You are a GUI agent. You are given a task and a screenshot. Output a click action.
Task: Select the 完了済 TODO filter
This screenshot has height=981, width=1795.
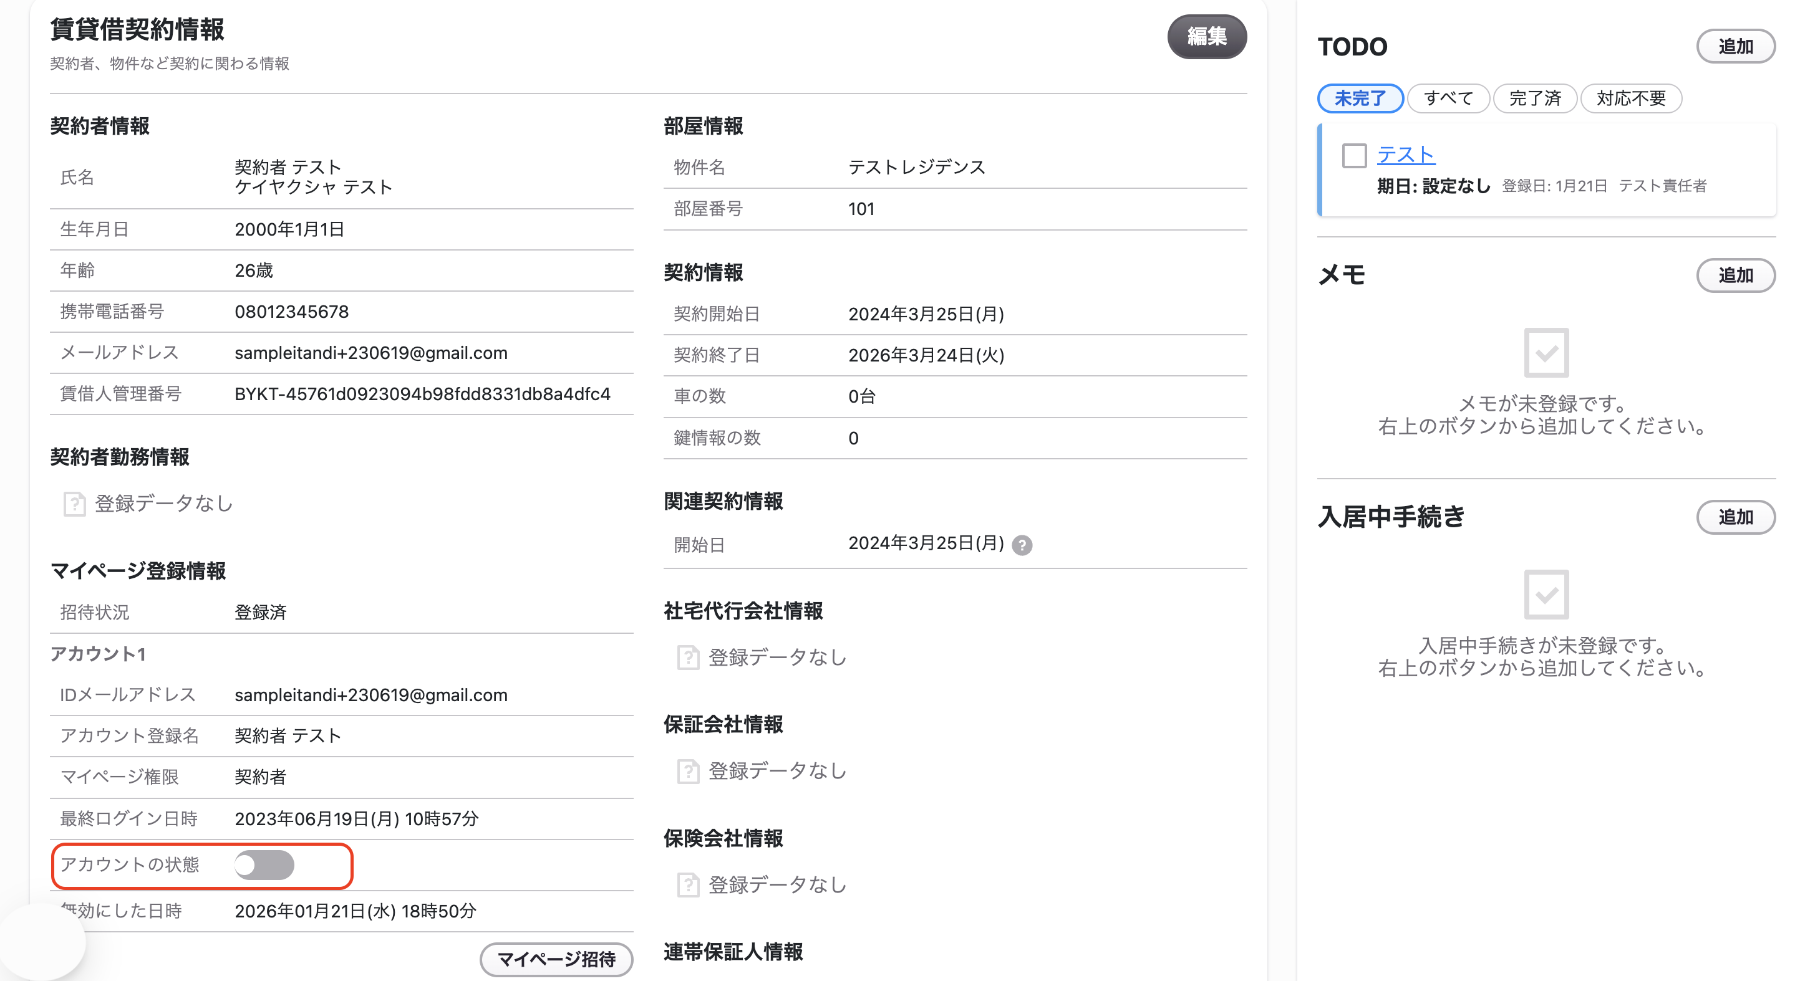click(1534, 98)
